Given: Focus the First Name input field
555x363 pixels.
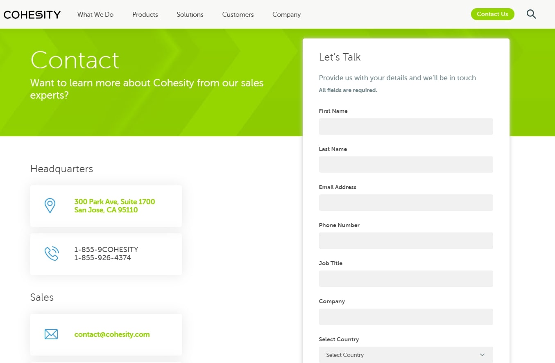Looking at the screenshot, I should [406, 126].
